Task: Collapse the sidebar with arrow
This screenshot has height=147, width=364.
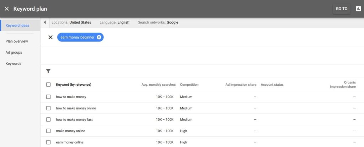Action: (x=45, y=22)
